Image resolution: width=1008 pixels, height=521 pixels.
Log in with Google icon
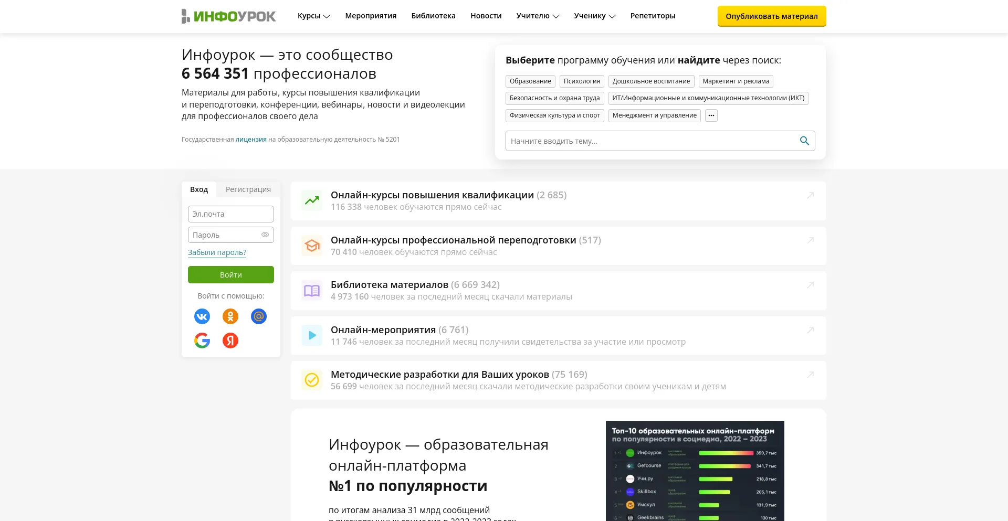202,341
